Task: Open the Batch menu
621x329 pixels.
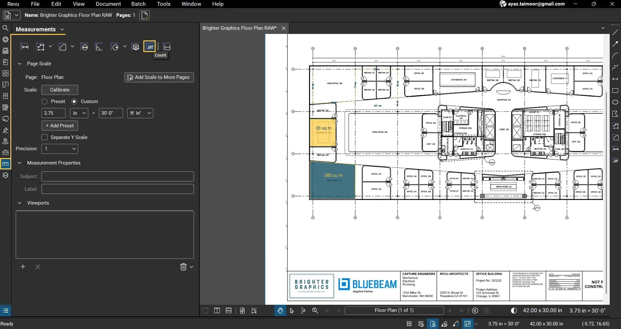Action: click(138, 4)
